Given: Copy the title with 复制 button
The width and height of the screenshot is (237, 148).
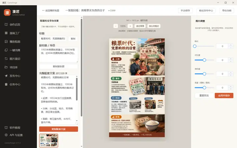Looking at the screenshot, I should (x=73, y=39).
